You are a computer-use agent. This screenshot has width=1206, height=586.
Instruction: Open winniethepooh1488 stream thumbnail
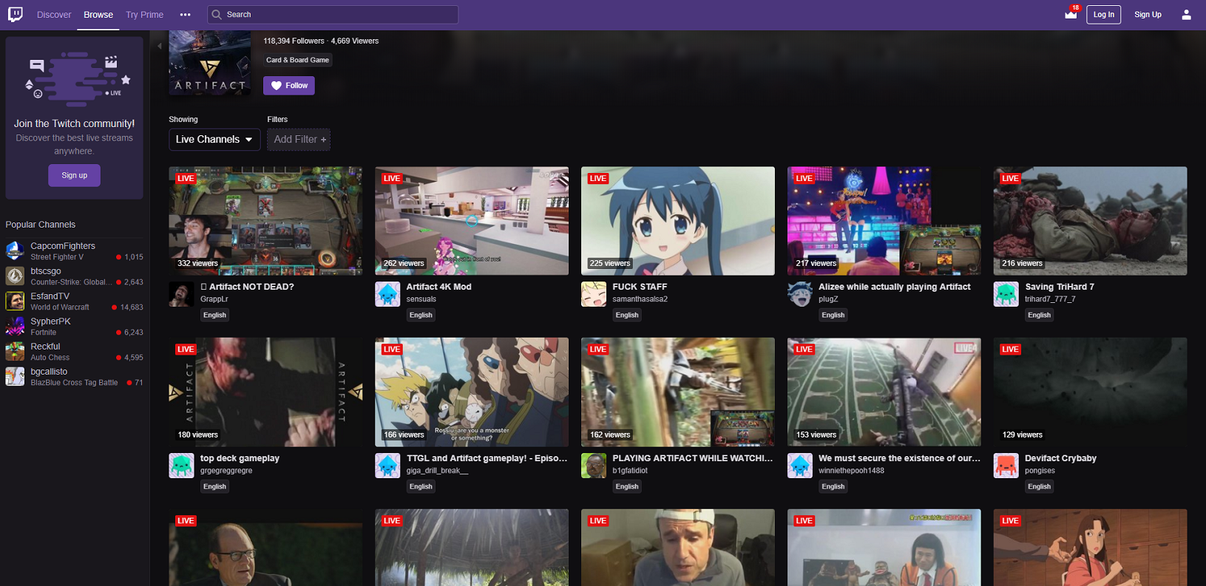(x=884, y=392)
